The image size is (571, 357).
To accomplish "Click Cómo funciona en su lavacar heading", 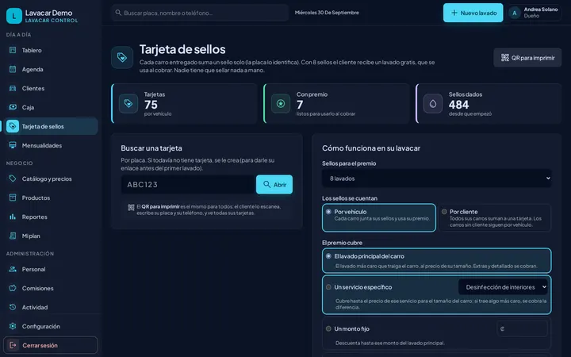I will tap(371, 148).
